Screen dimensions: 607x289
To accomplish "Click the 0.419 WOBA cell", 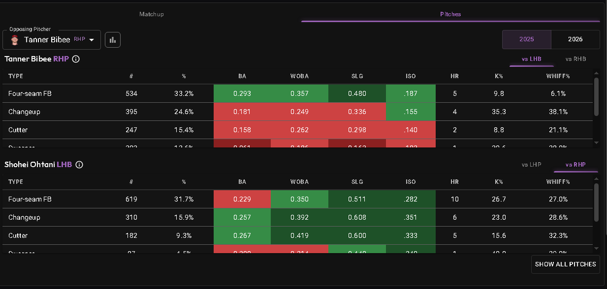I will [299, 235].
